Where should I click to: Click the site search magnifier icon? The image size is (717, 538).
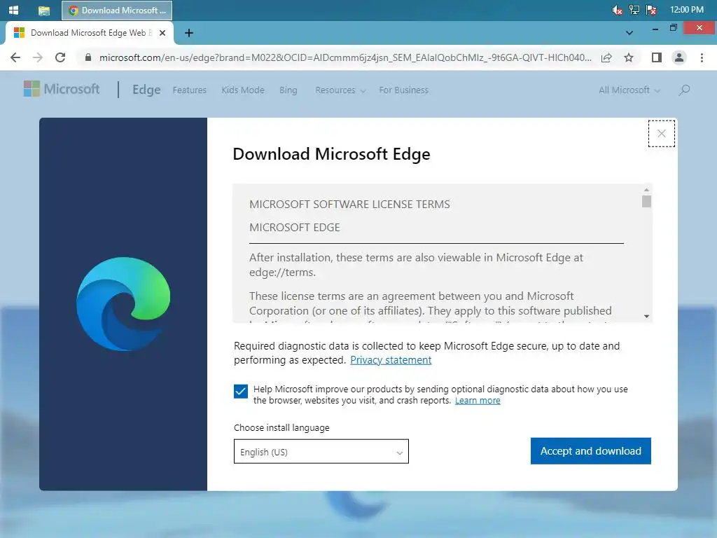tap(684, 90)
